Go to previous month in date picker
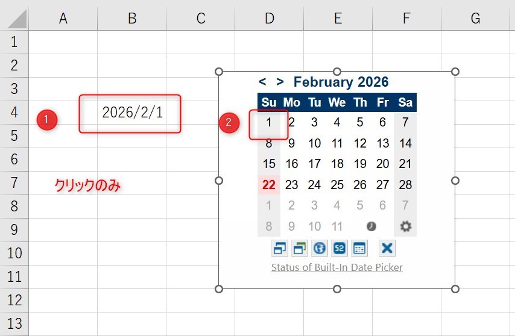This screenshot has height=336, width=515. click(x=262, y=82)
